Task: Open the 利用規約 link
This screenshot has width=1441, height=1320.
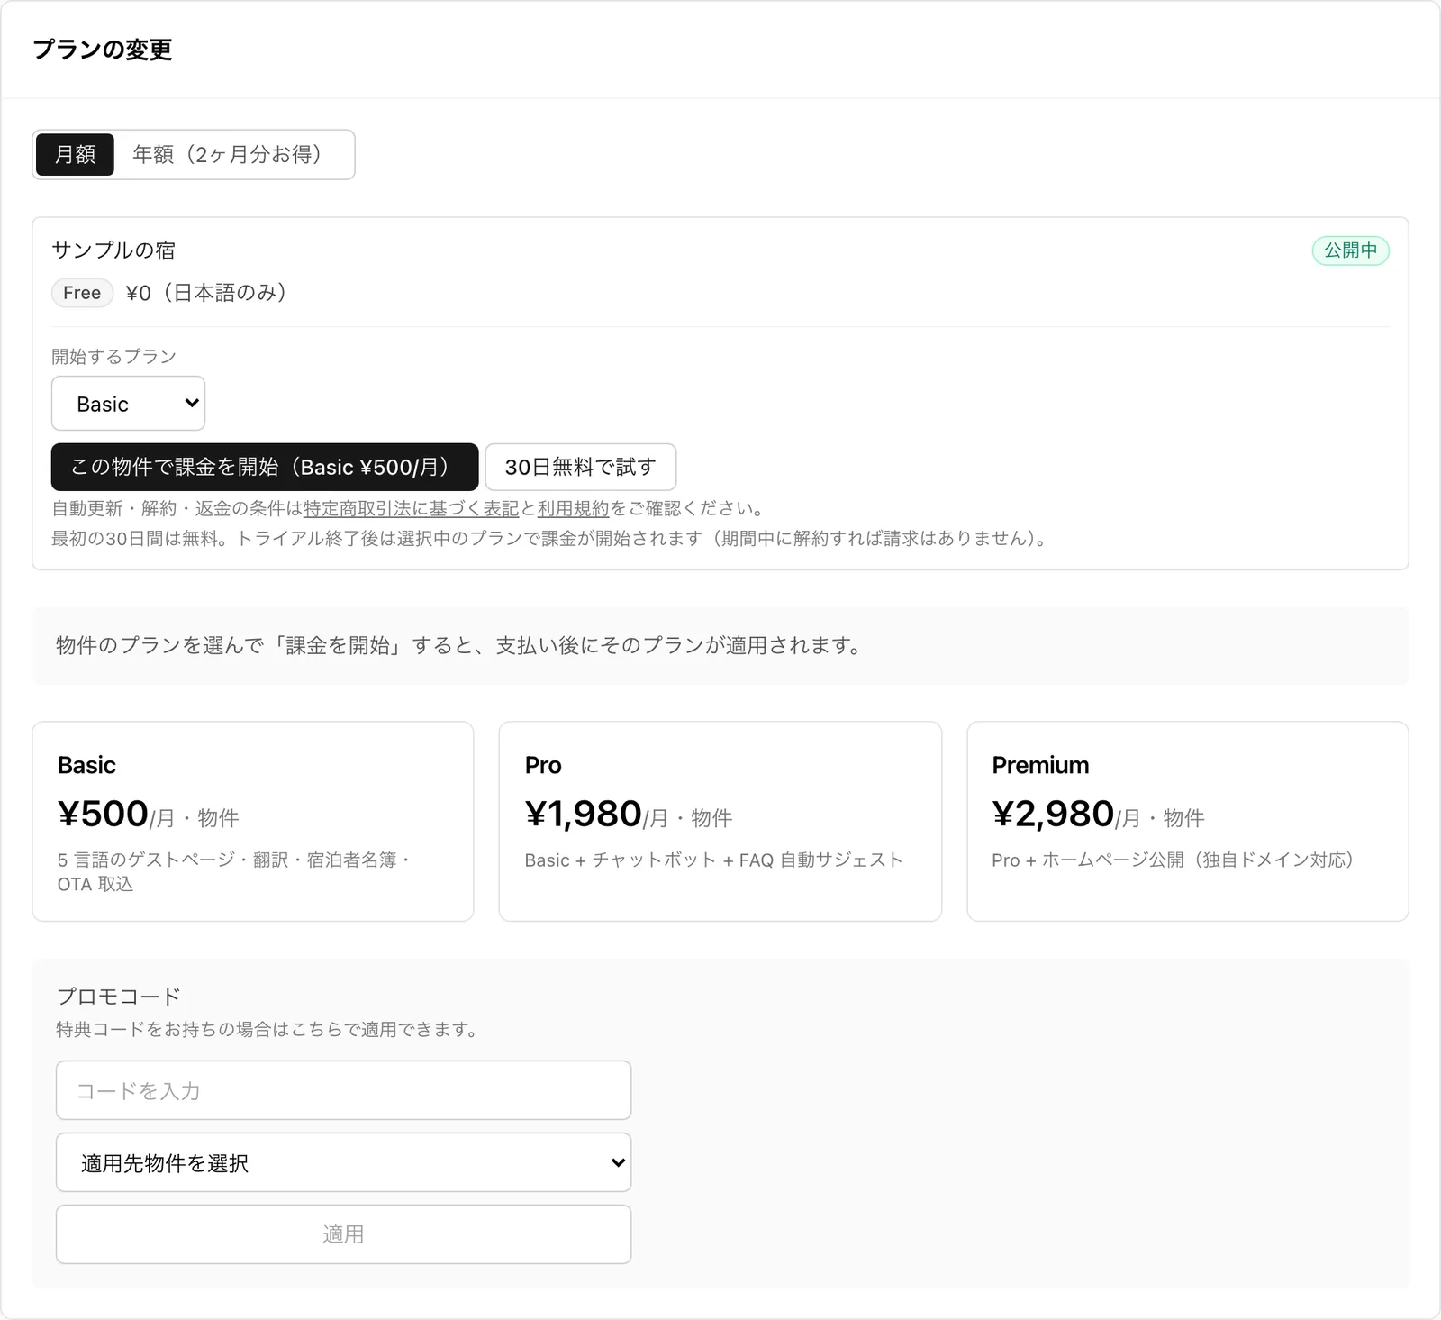Action: point(574,508)
